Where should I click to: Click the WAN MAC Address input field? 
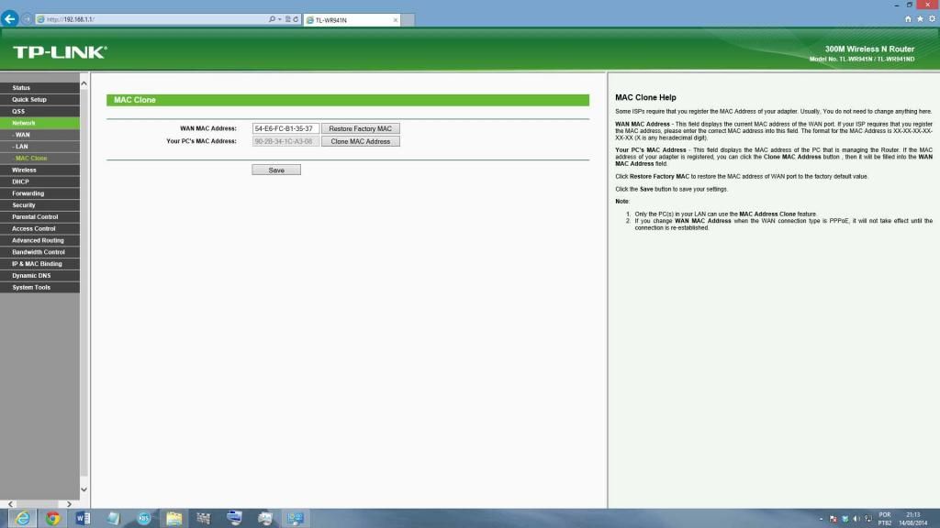point(285,128)
